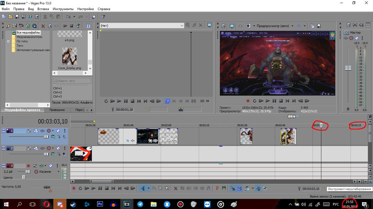
Task: Open 'Файл' menu
Action: (6, 9)
